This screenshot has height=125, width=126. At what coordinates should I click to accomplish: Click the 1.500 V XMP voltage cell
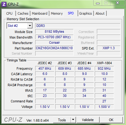(x=104, y=107)
